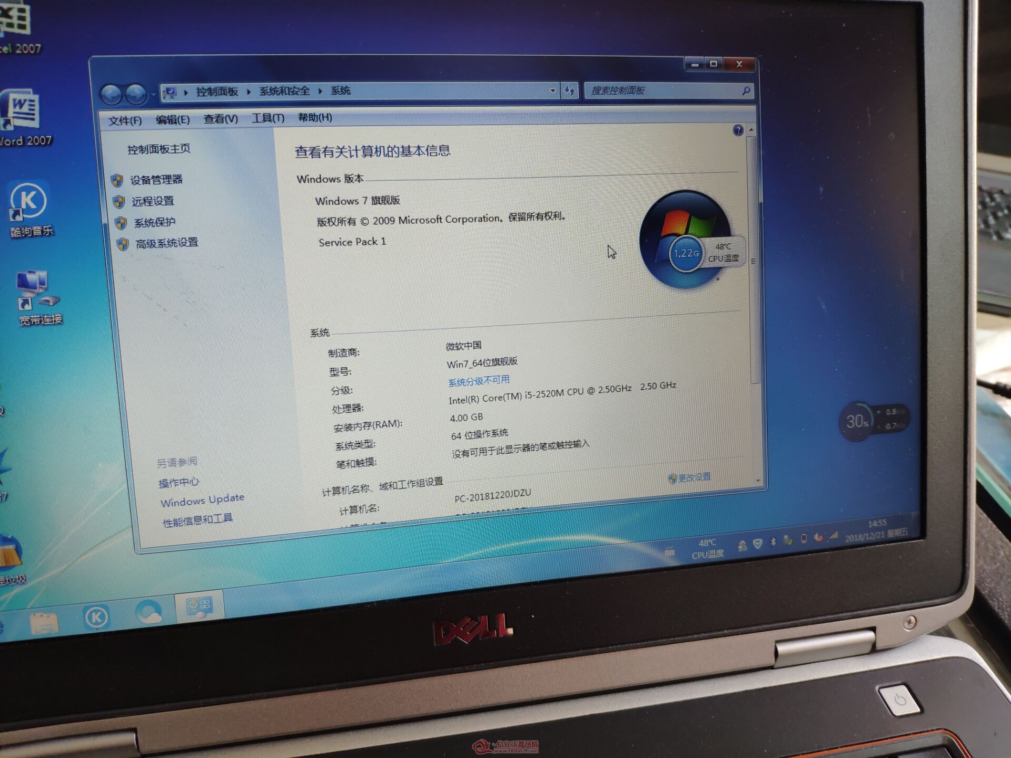The width and height of the screenshot is (1011, 758).
Task: Click the 搜索控制面板 search field
Action: click(x=668, y=91)
